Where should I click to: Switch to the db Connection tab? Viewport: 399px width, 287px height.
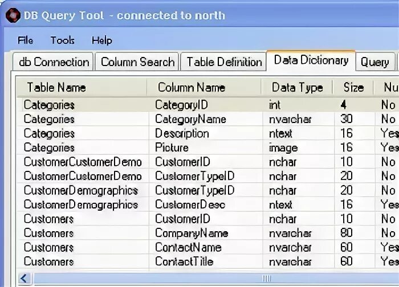click(54, 62)
